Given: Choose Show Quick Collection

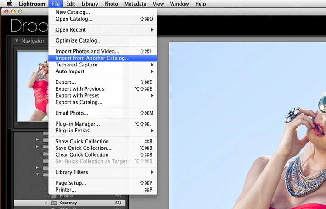Looking at the screenshot, I should 103,141.
